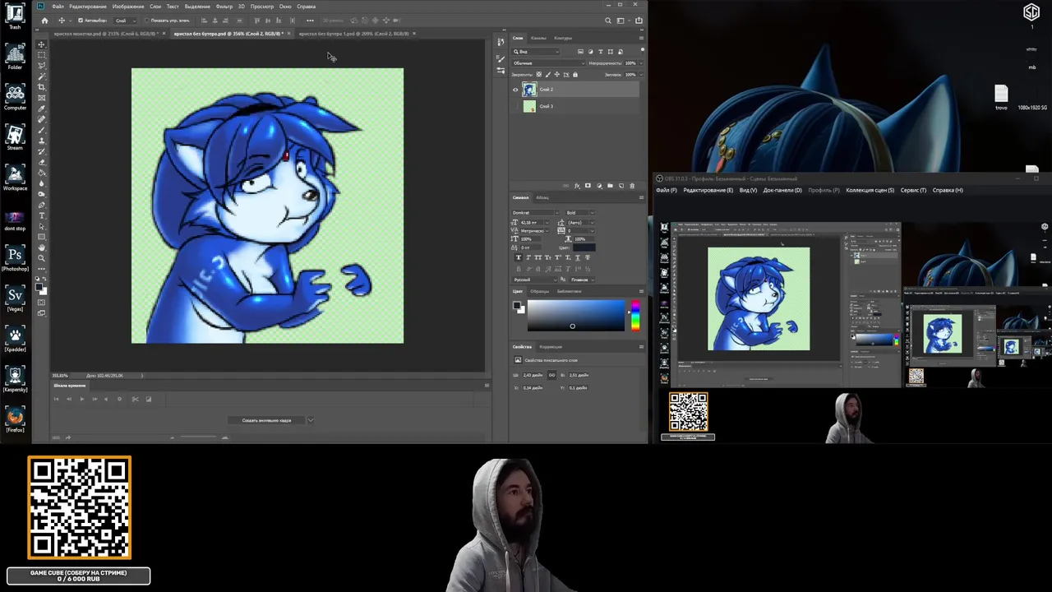Select the Horizontal Type tool
The image size is (1052, 592).
click(41, 215)
